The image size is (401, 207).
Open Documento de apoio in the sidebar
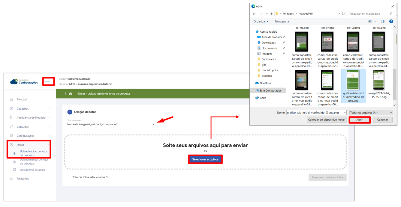(x=32, y=170)
